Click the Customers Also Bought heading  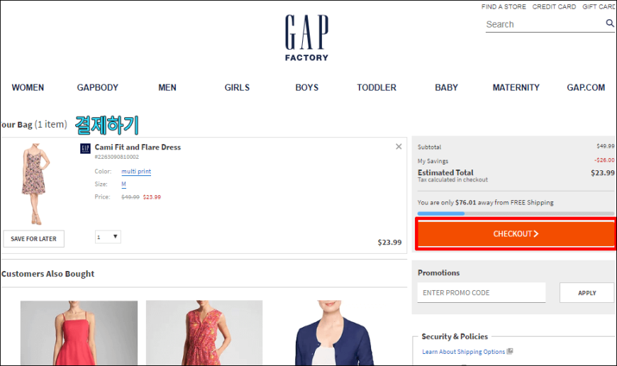coord(48,274)
